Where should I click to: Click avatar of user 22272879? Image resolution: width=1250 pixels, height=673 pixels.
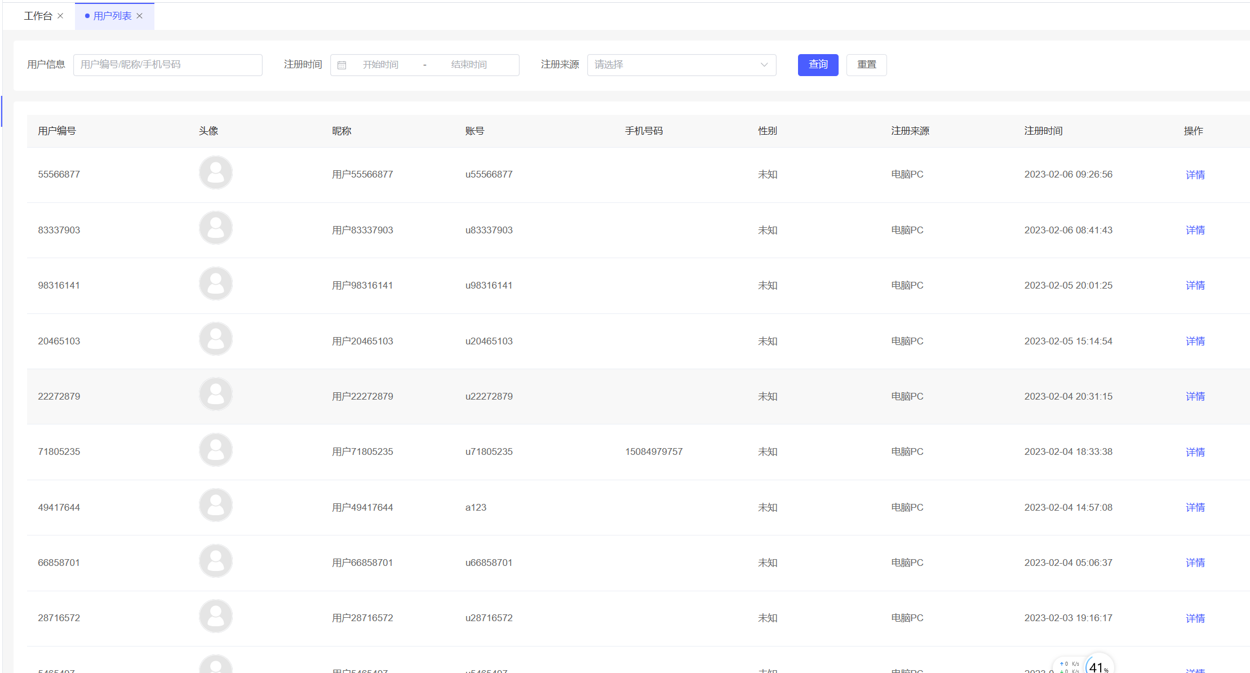click(216, 394)
